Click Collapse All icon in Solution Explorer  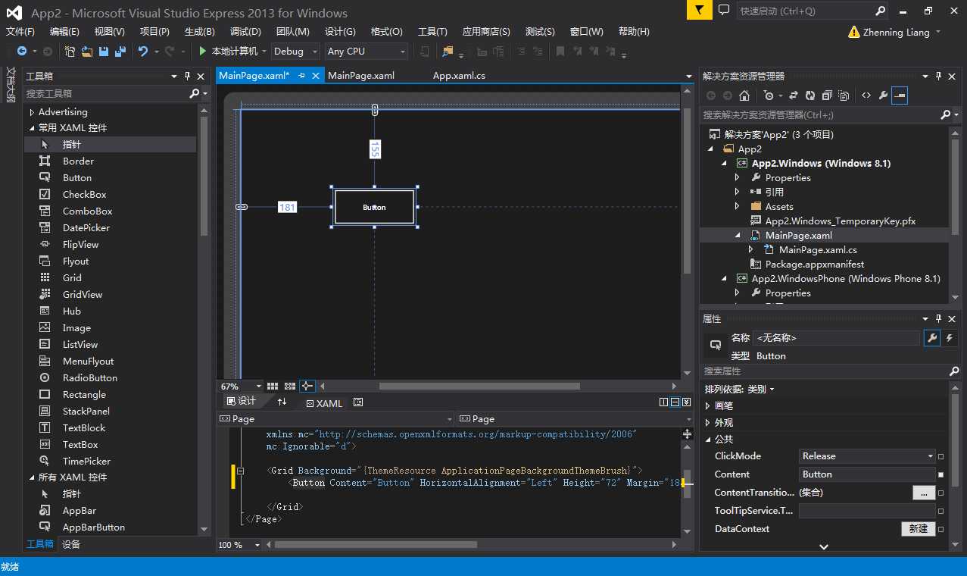tap(827, 95)
